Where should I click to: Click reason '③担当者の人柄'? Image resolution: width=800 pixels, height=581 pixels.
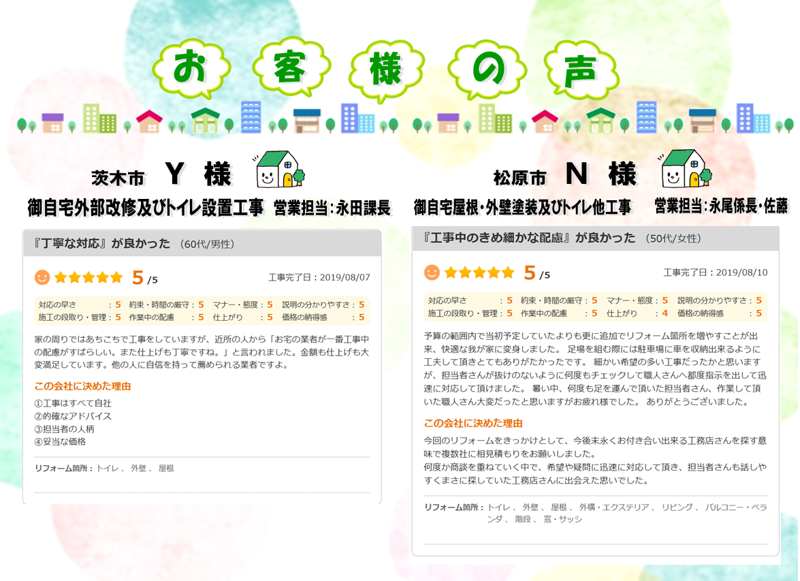tap(64, 429)
